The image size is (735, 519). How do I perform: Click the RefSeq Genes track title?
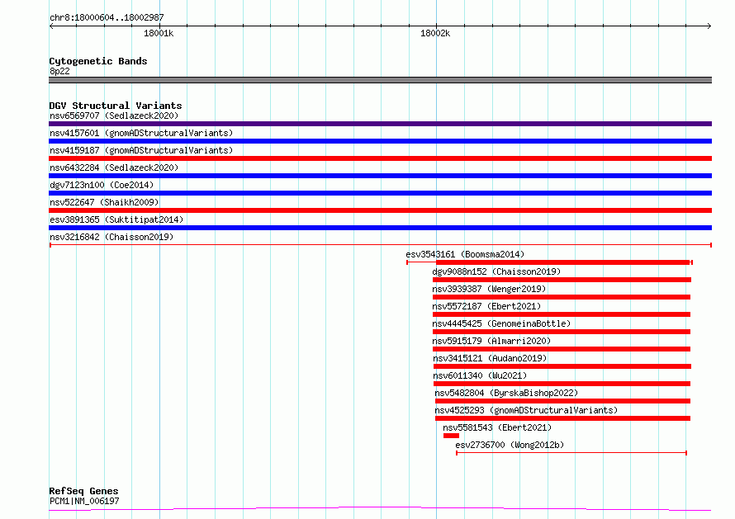(83, 492)
